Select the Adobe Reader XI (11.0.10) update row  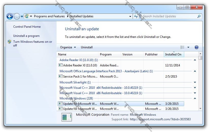(121, 65)
